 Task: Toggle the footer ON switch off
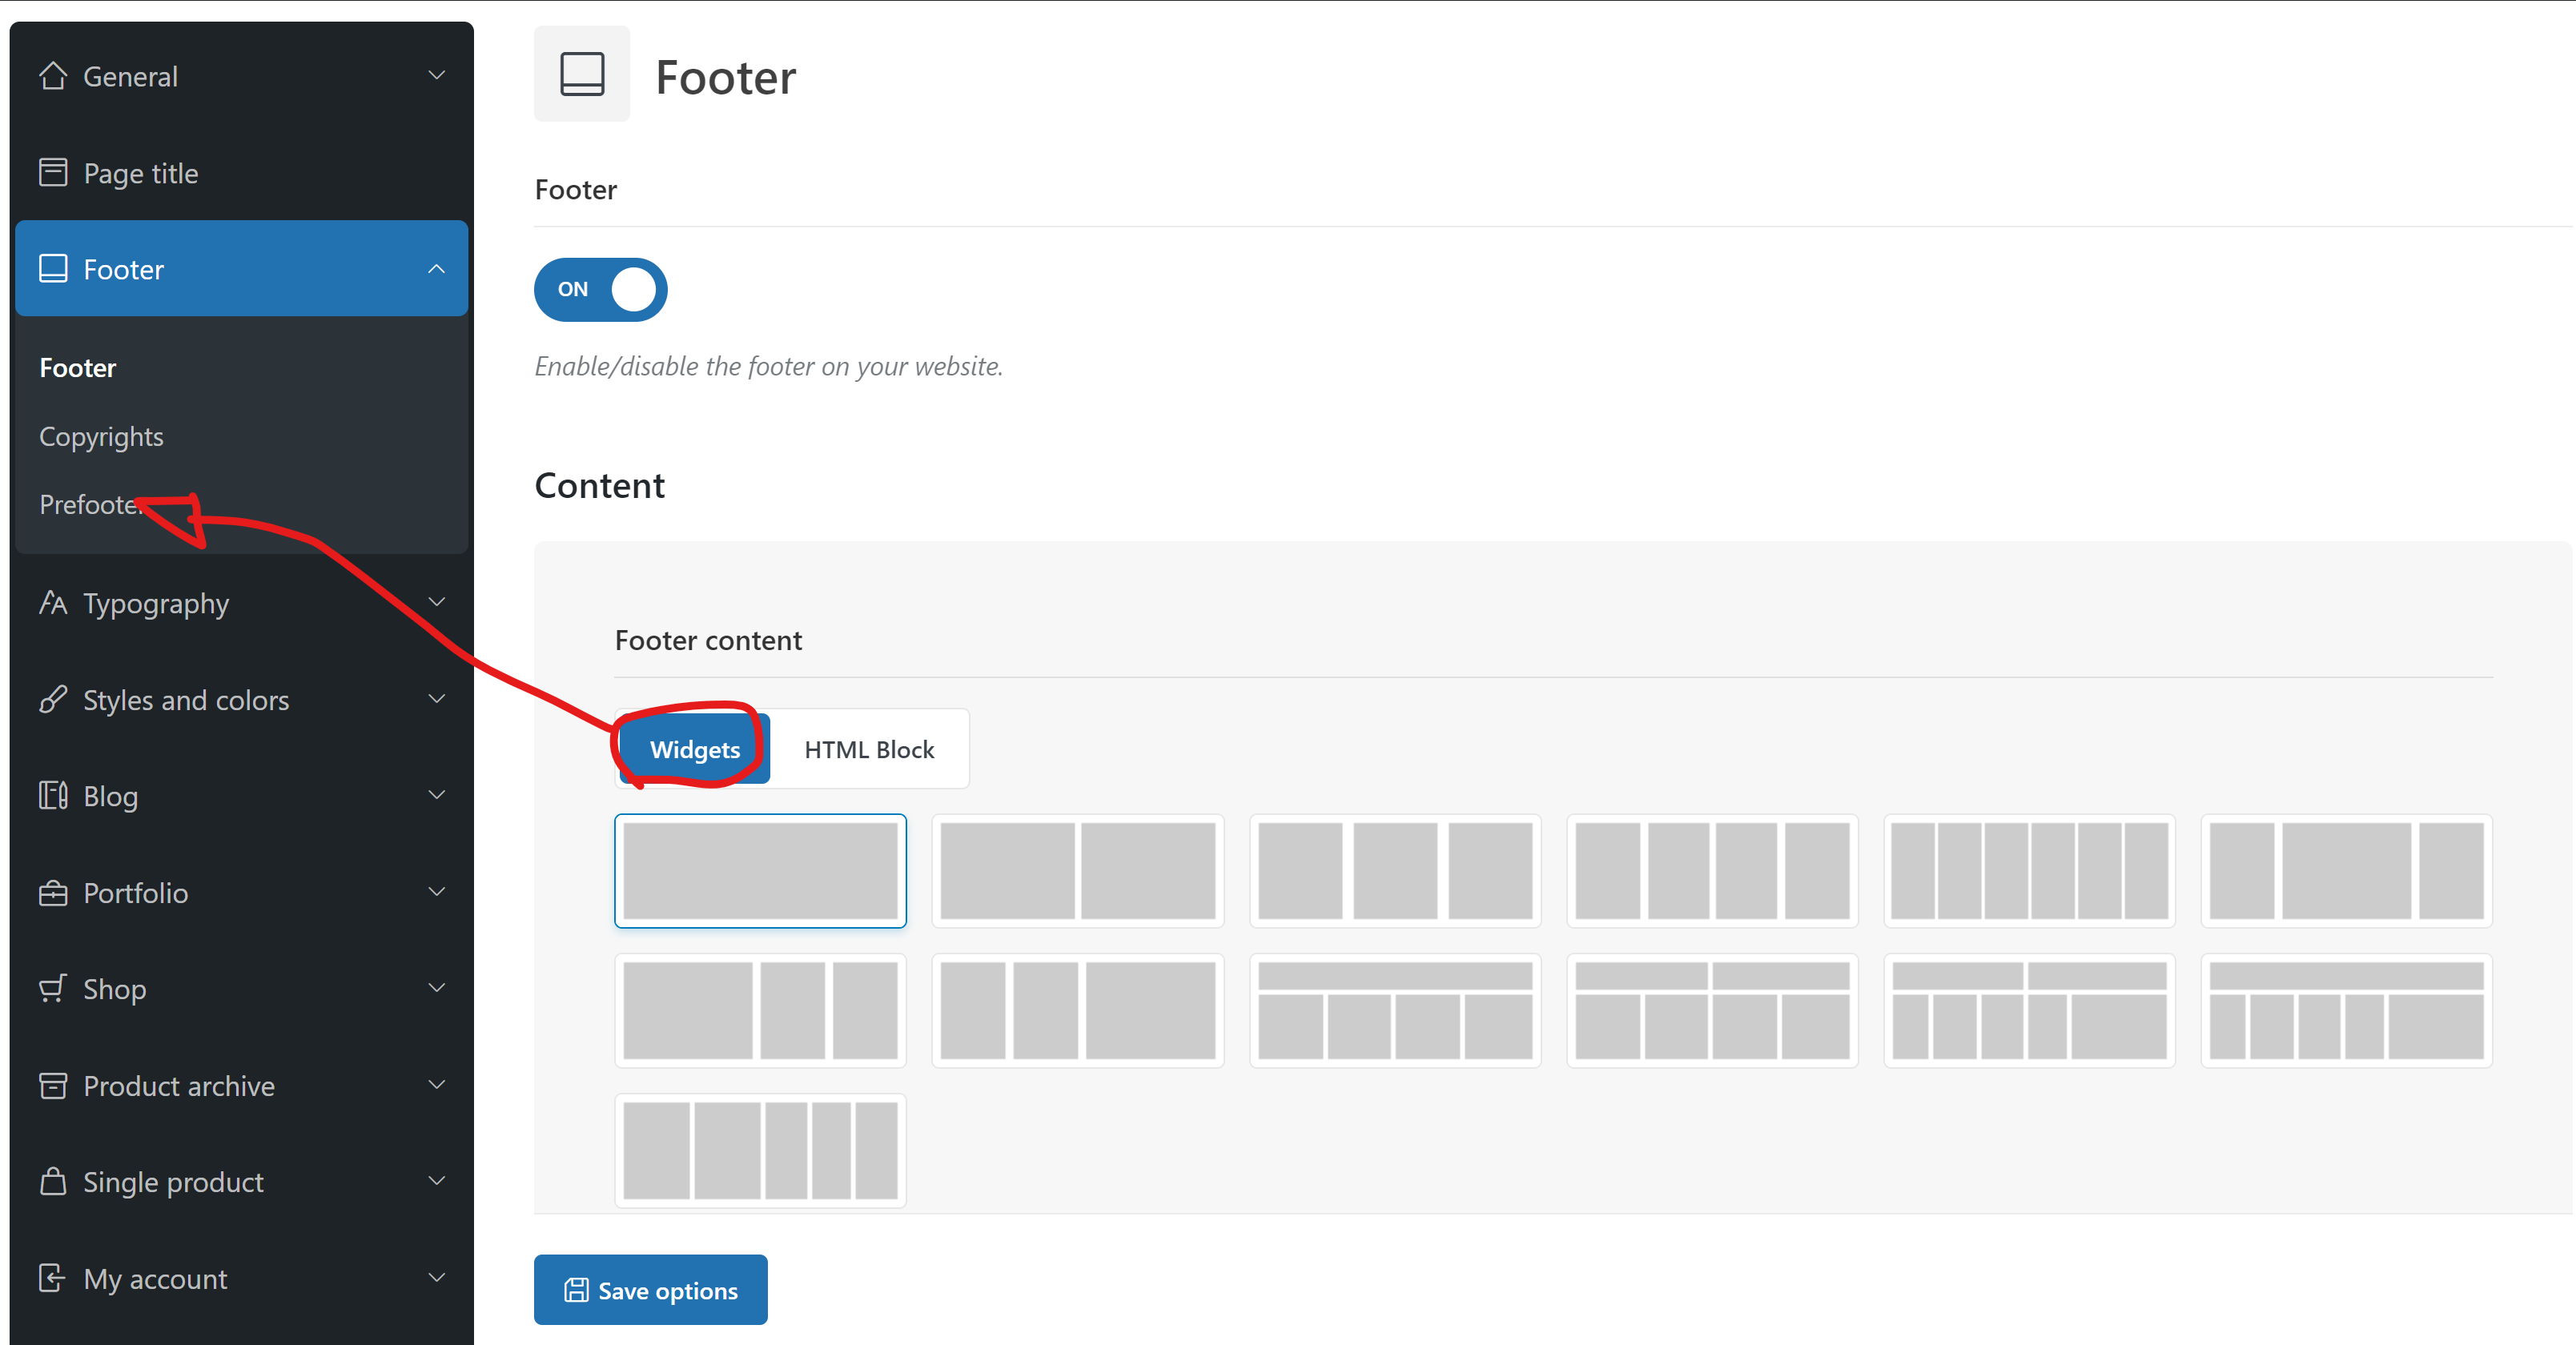[x=600, y=289]
